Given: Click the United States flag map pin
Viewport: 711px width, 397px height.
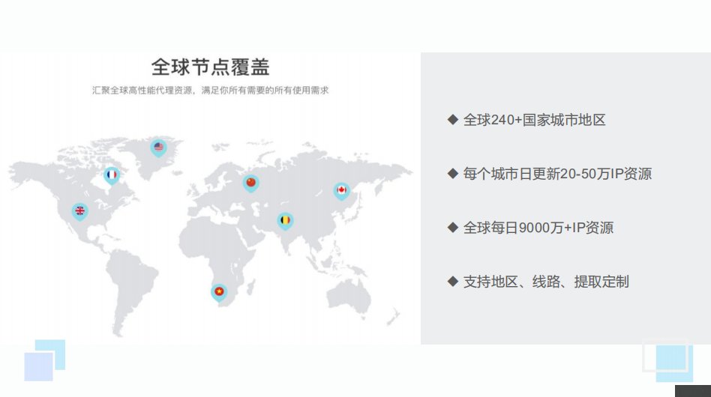Looking at the screenshot, I should (158, 148).
